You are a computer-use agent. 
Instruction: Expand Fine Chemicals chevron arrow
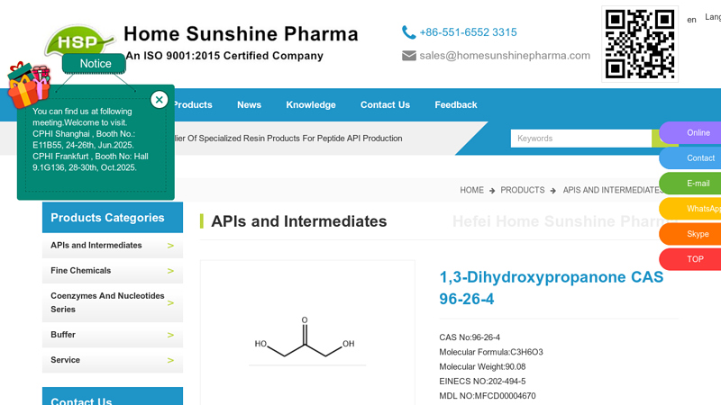point(170,271)
